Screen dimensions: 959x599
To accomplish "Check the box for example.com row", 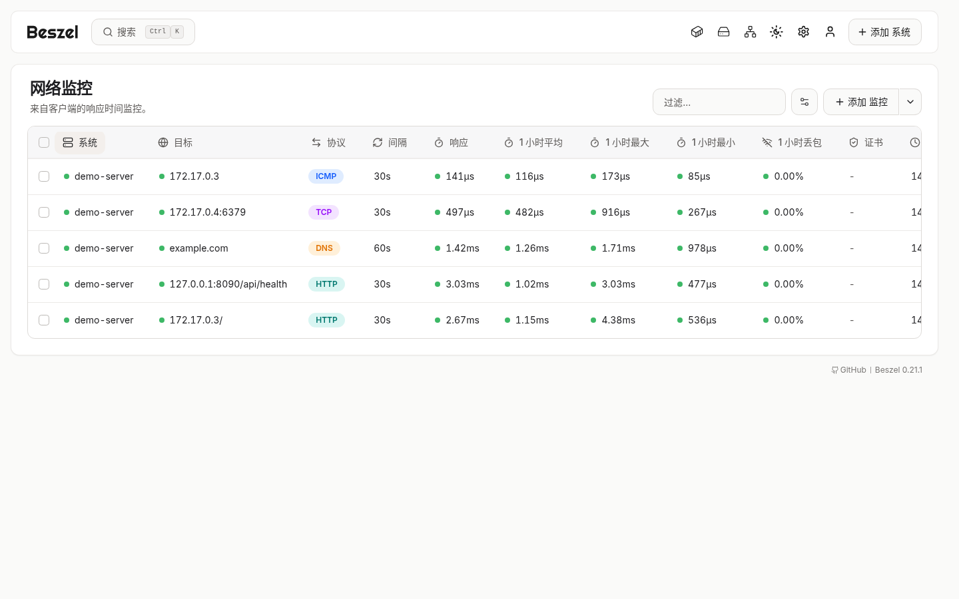I will tap(44, 248).
